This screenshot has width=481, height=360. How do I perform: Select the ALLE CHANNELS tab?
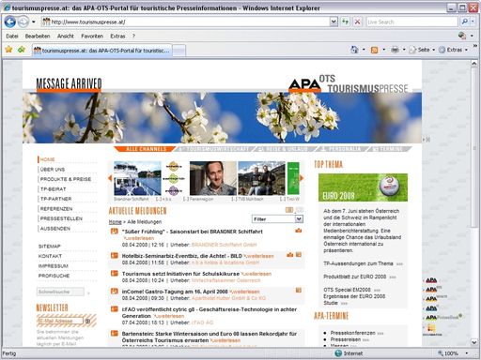145,149
